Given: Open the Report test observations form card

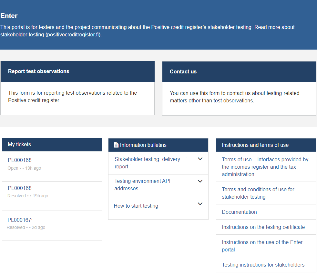Looking at the screenshot, I should [x=77, y=88].
